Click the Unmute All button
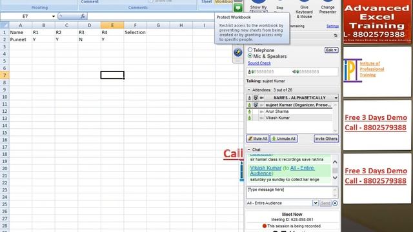This screenshot has width=413, height=232. click(x=284, y=139)
